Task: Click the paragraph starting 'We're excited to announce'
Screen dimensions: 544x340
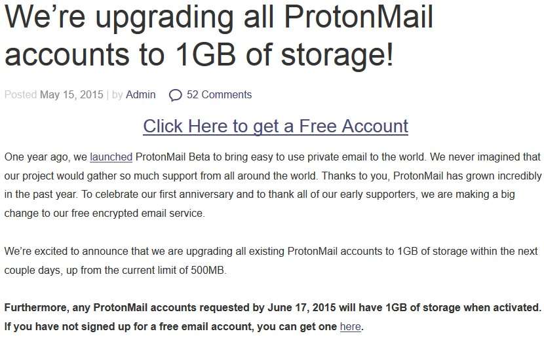Action: coord(271,261)
